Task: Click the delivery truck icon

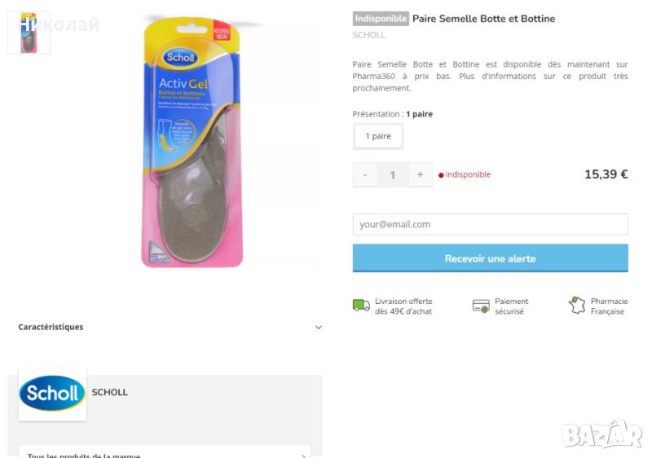Action: pos(361,306)
